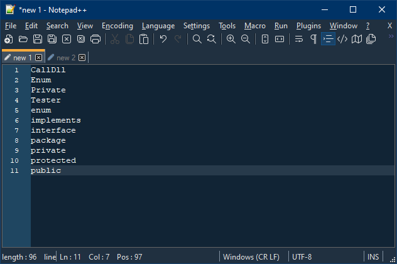Create a new document with the New icon

point(9,39)
